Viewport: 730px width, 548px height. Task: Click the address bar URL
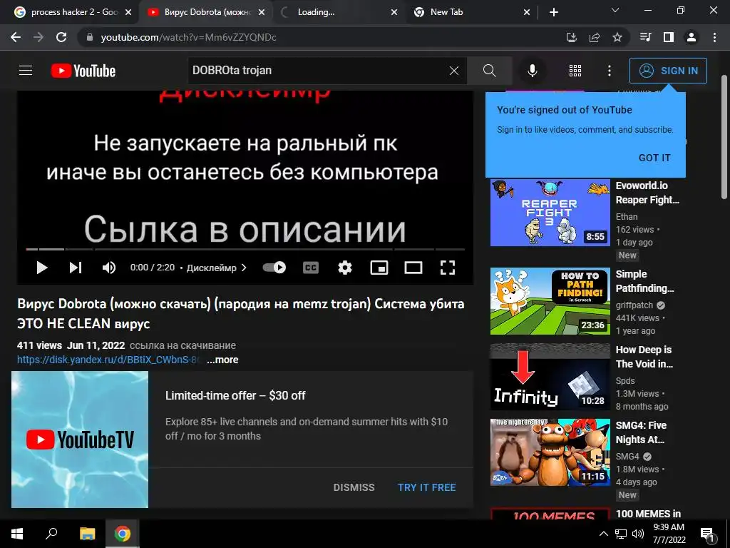click(x=188, y=37)
